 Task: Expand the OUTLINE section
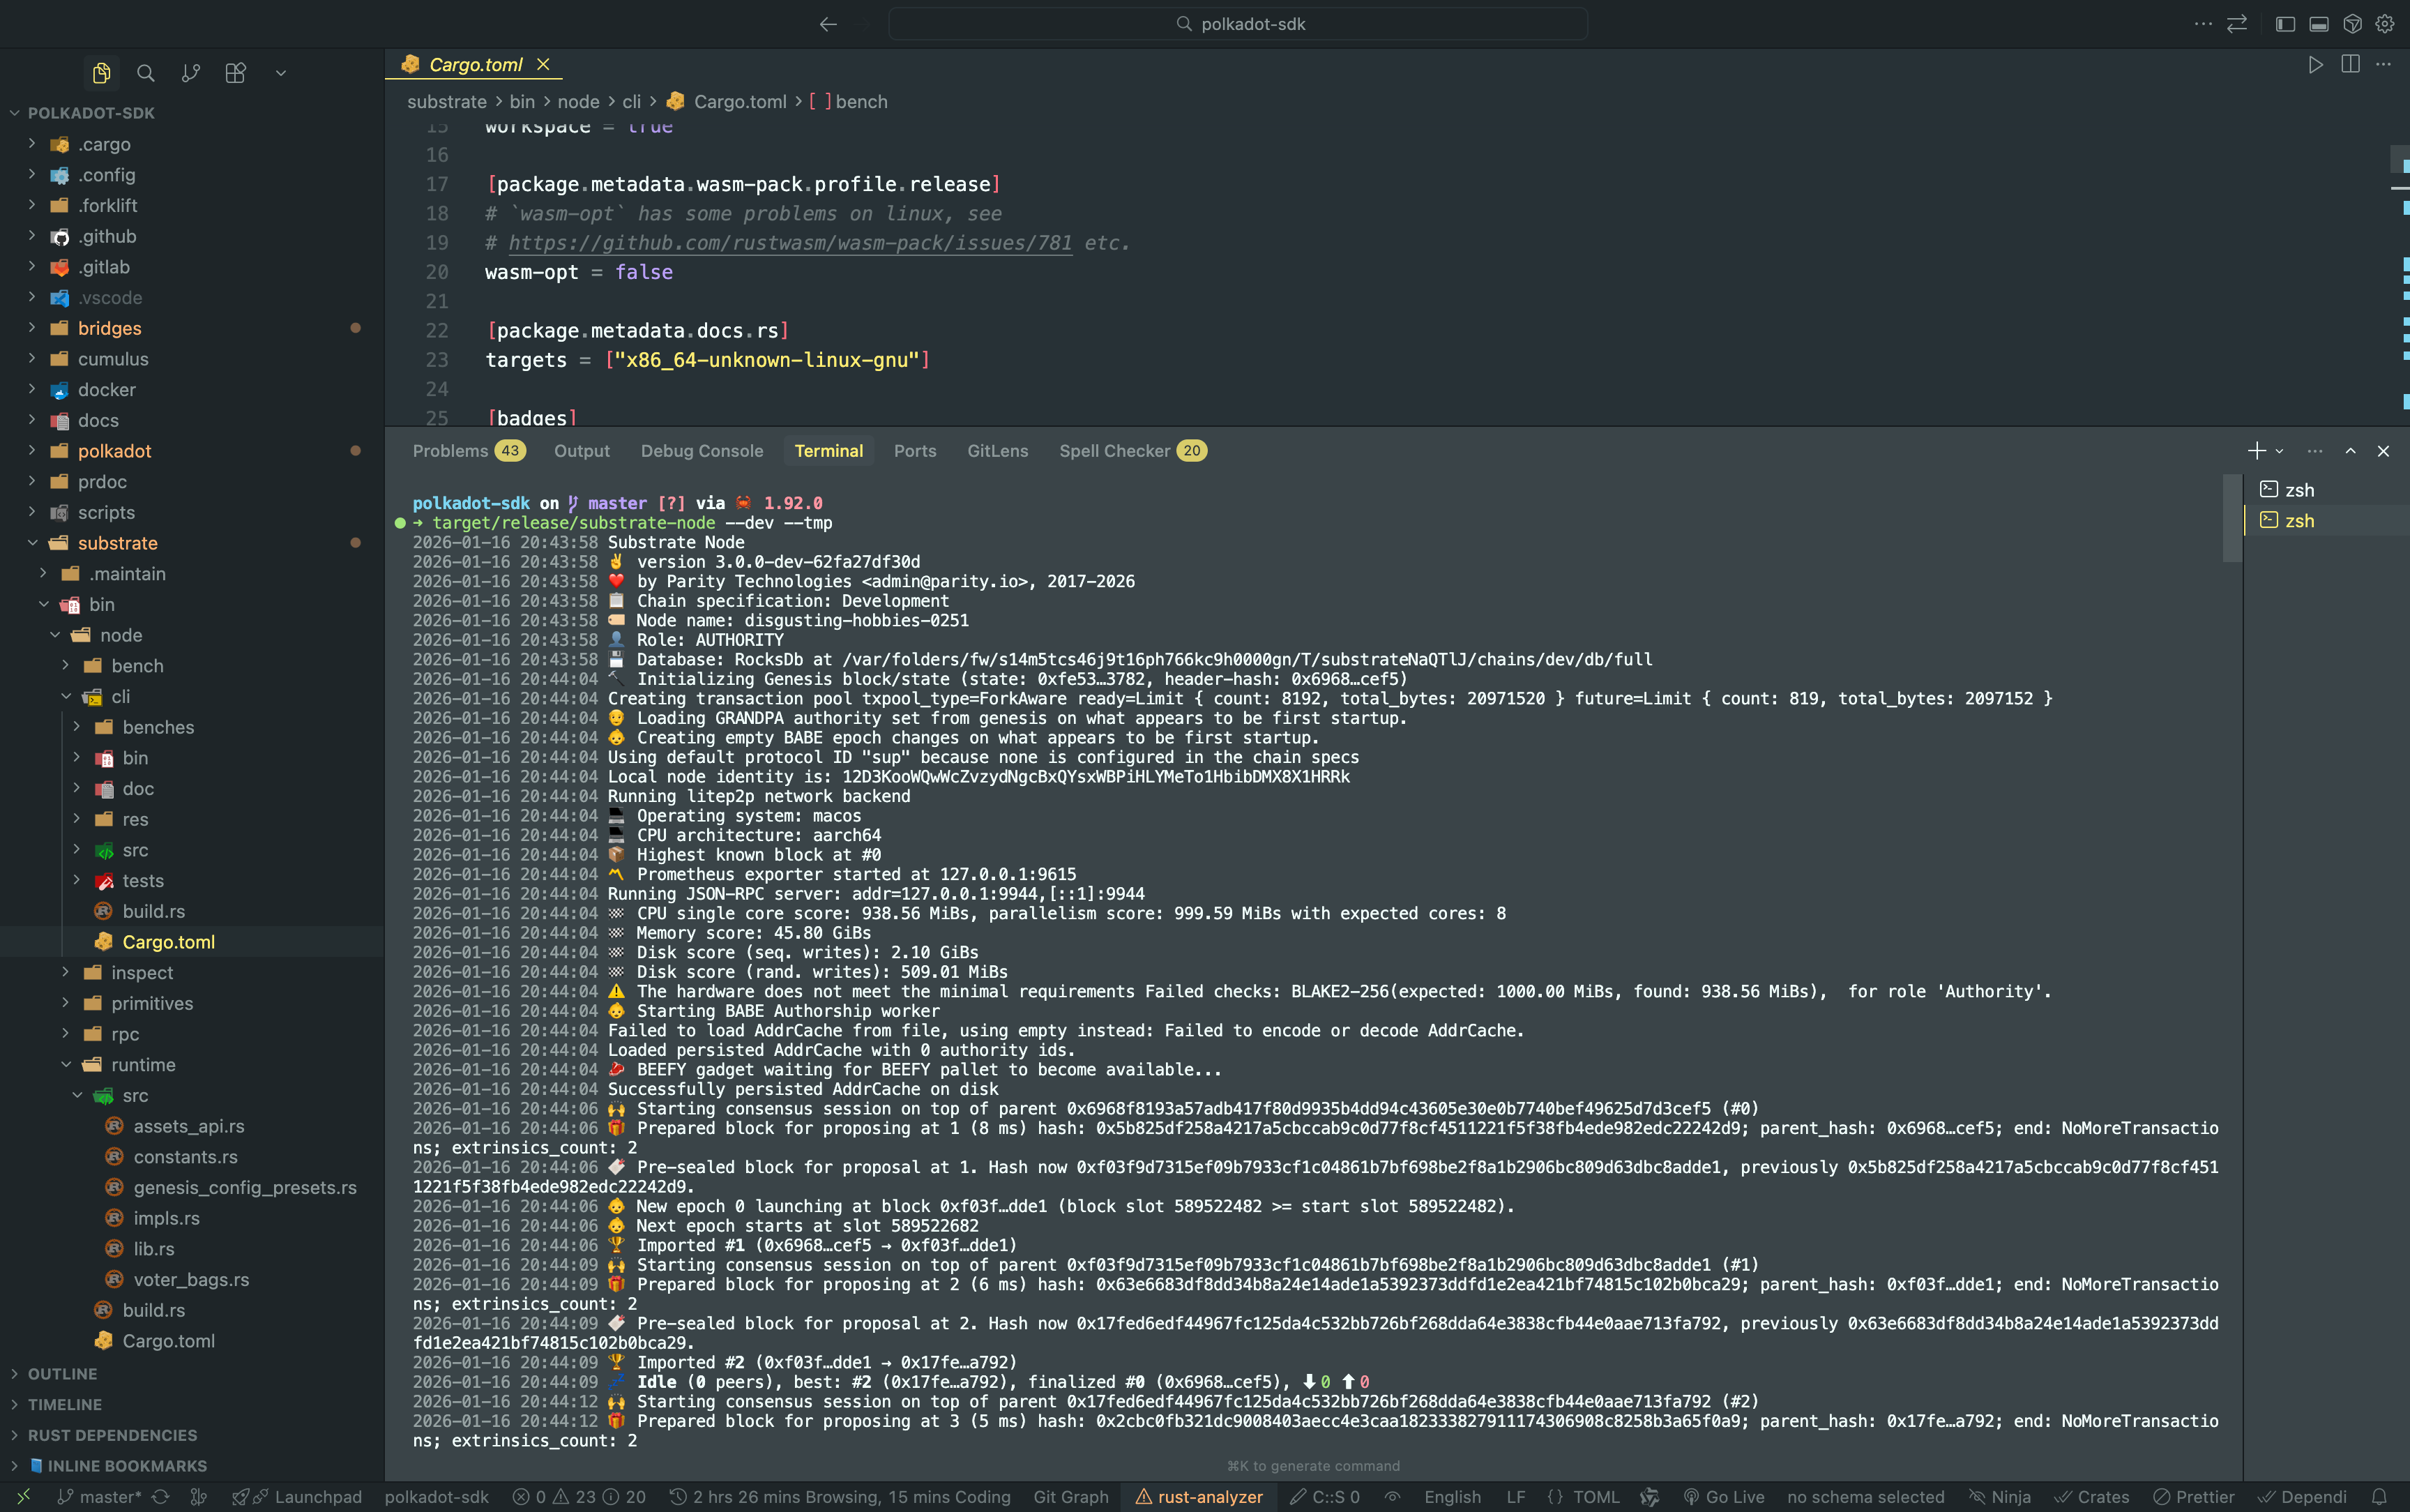tap(62, 1374)
